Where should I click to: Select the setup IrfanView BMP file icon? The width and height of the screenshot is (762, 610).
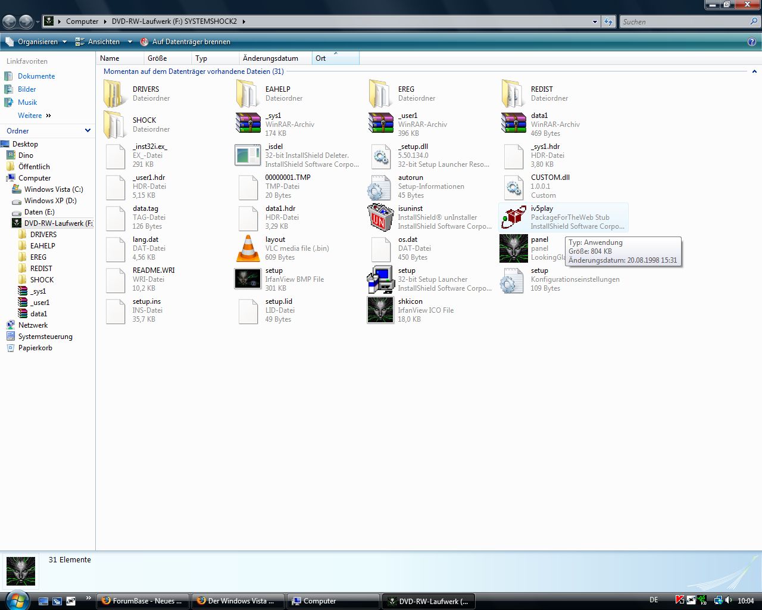[x=248, y=279]
